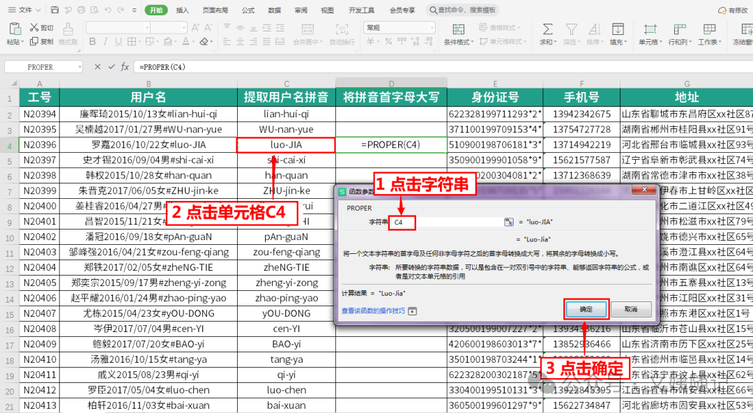Click the formula bar showing =PROPER(C4)

click(x=442, y=67)
